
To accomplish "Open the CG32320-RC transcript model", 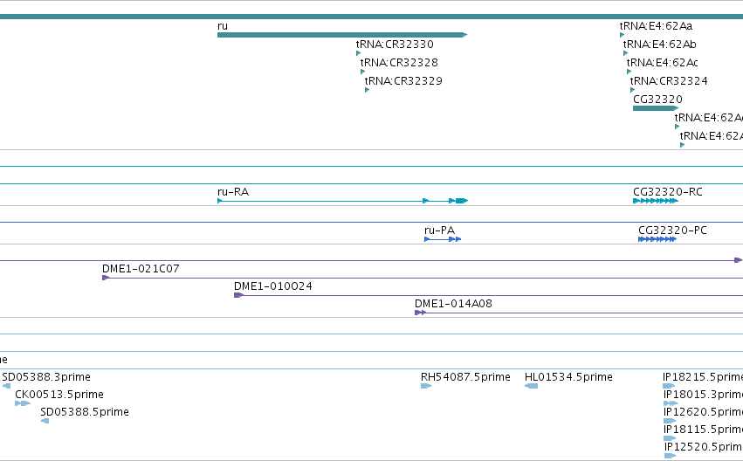I will click(656, 201).
